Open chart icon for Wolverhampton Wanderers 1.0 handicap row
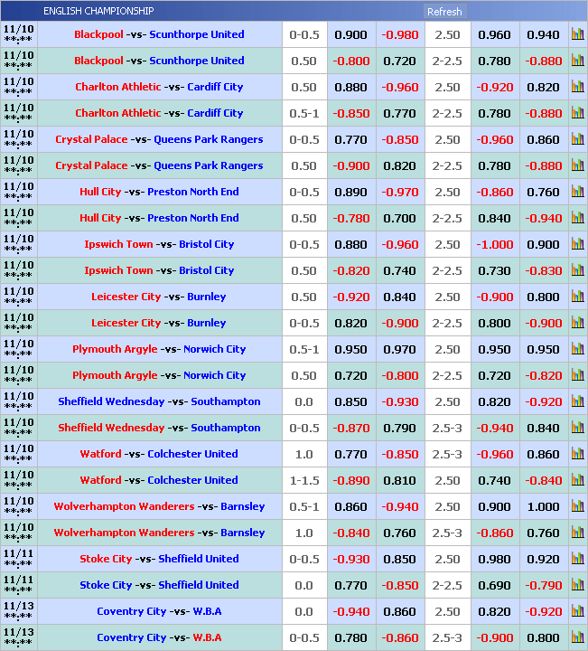This screenshot has width=588, height=651. point(577,533)
